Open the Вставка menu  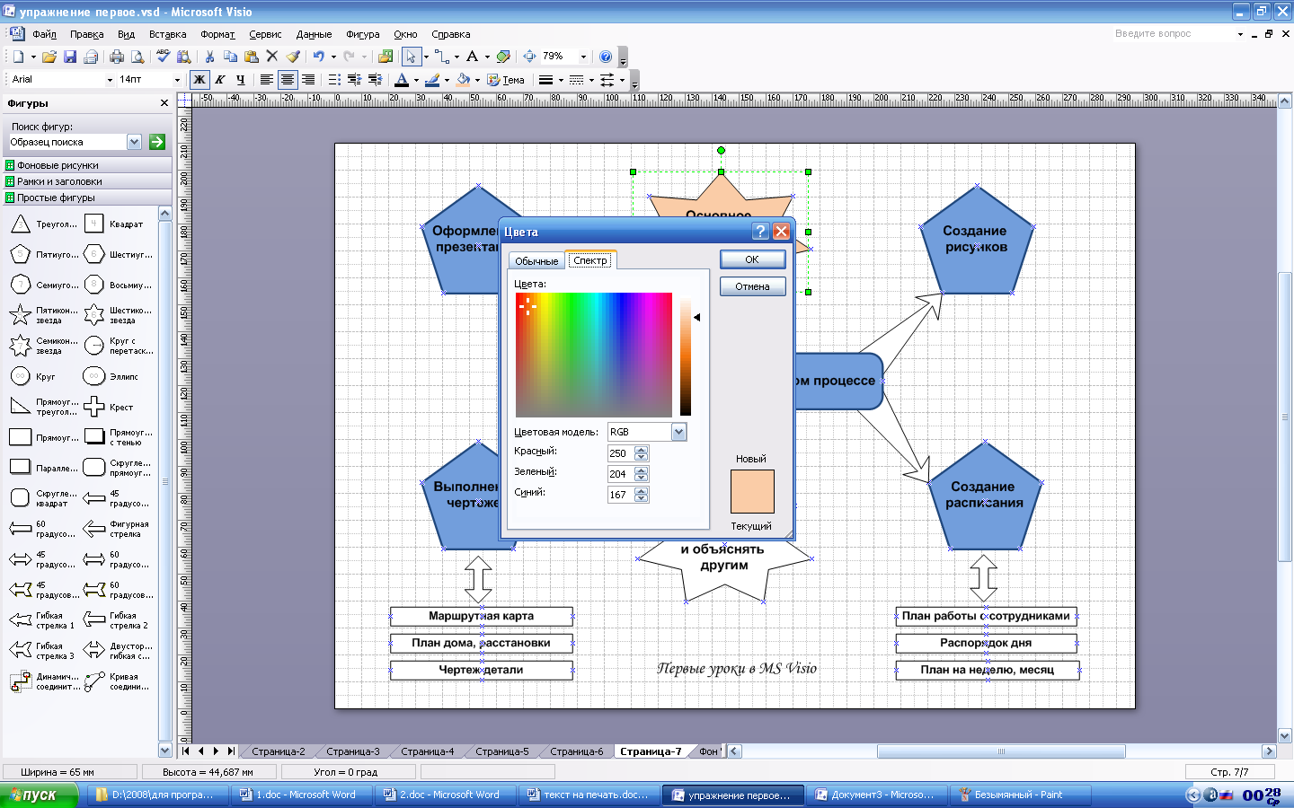[167, 34]
